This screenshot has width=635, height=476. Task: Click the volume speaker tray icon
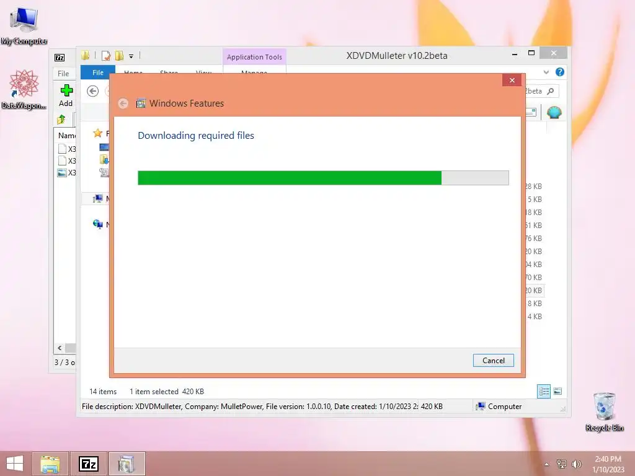(x=576, y=464)
